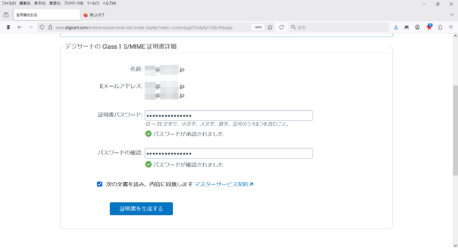The image size is (458, 248).
Task: Open the 履歴 menu
Action: point(55,3)
